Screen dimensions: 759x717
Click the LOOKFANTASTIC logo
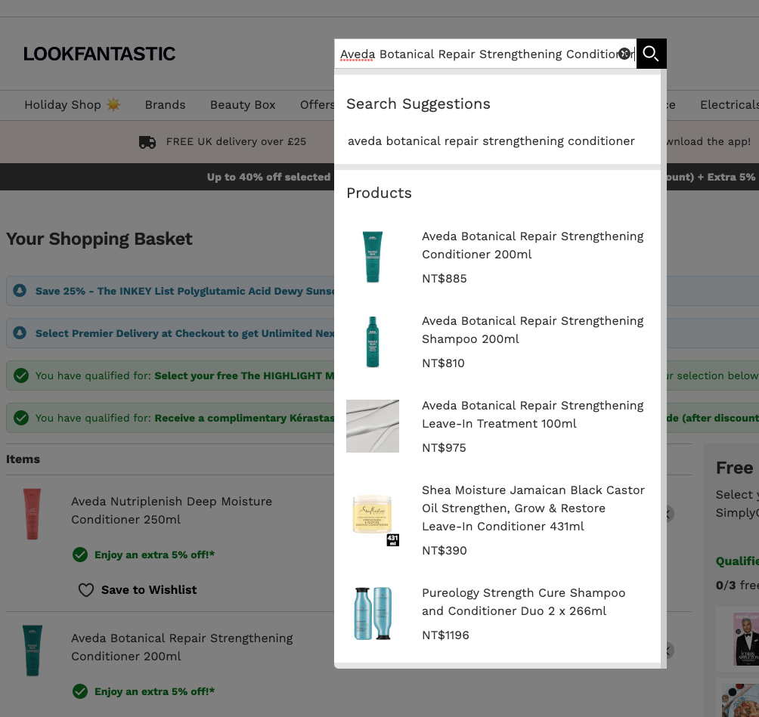click(x=99, y=54)
